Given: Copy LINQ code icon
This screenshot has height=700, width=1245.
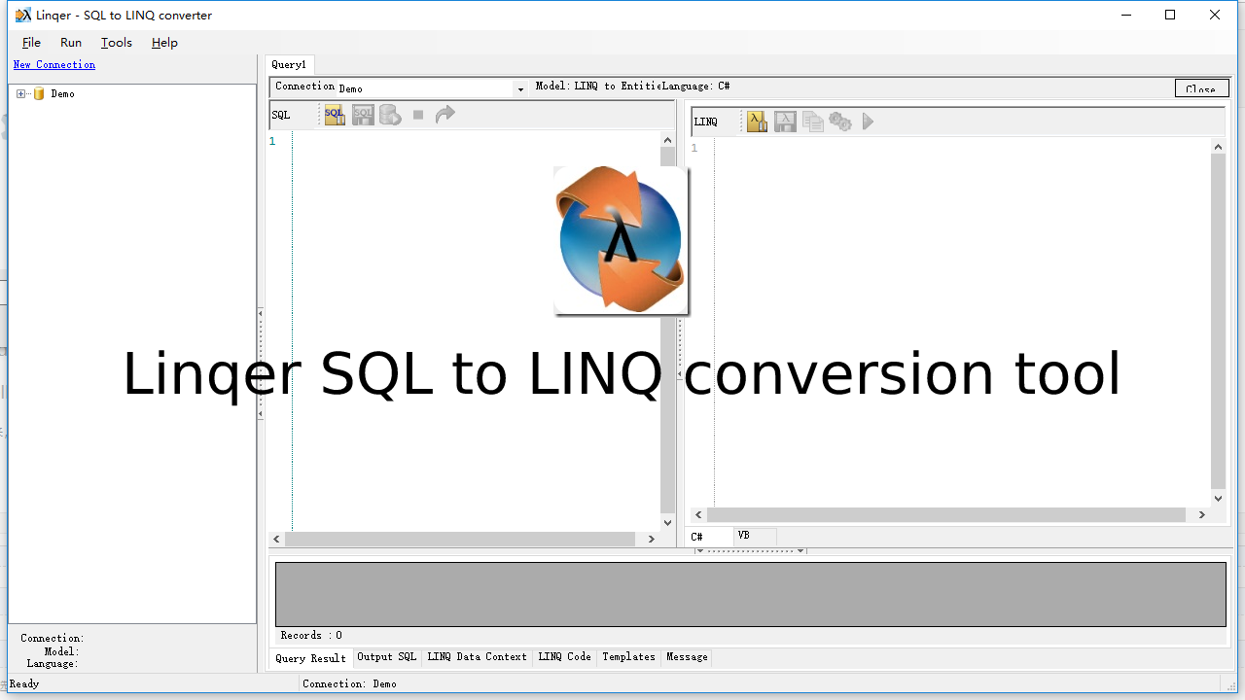Looking at the screenshot, I should point(813,122).
